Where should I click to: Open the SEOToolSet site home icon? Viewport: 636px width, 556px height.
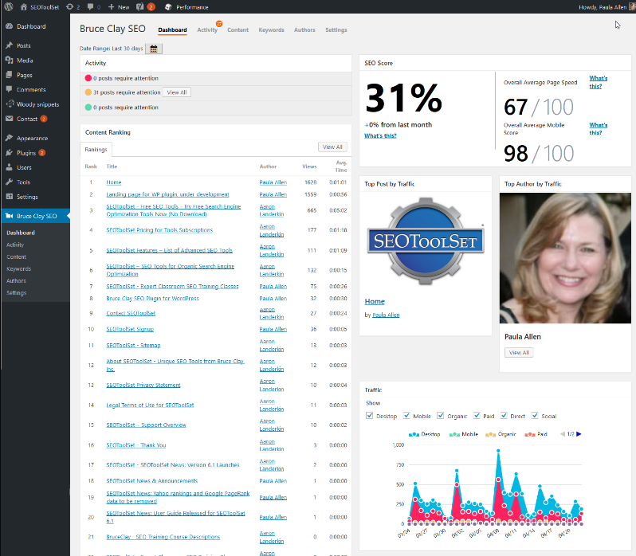click(24, 7)
